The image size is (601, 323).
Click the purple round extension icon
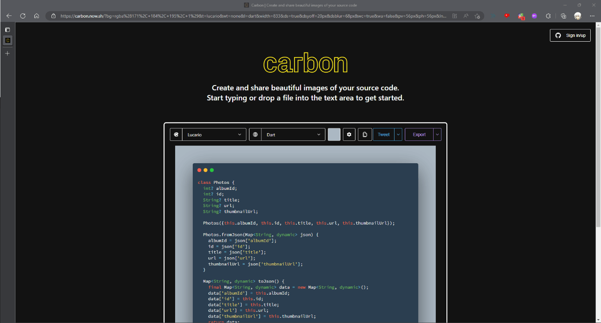tap(534, 16)
